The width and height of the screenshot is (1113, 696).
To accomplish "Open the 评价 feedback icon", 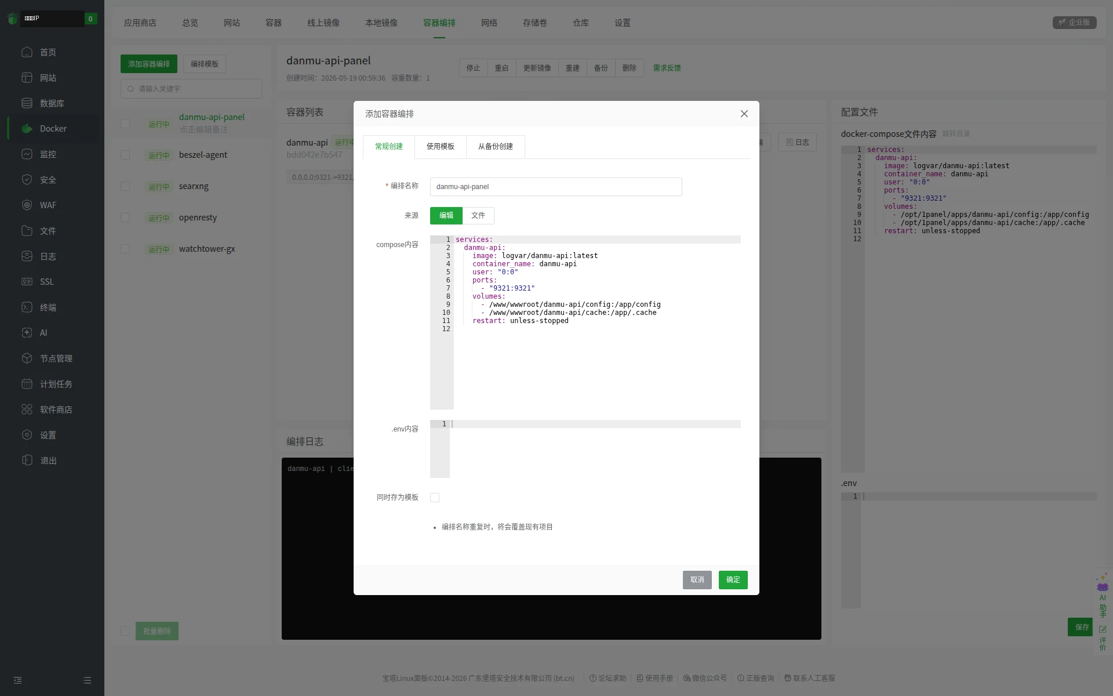I will click(1103, 638).
